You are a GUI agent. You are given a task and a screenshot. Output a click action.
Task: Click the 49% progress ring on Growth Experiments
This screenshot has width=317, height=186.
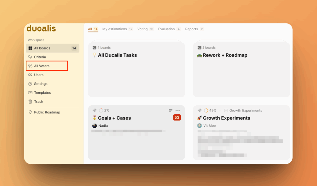[206, 111]
